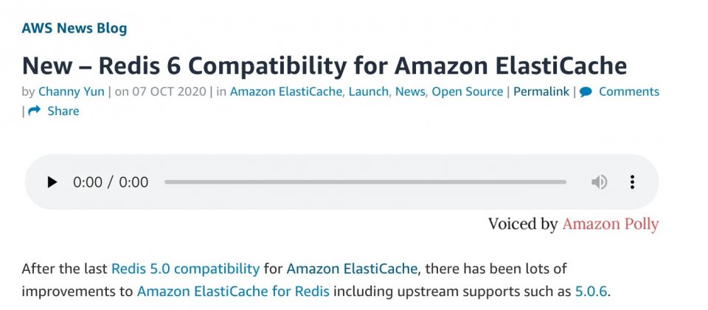The image size is (708, 310).
Task: Open AWS News Blog home link
Action: [x=74, y=28]
